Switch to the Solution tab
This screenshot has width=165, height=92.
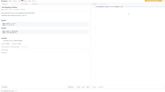coord(15,4)
